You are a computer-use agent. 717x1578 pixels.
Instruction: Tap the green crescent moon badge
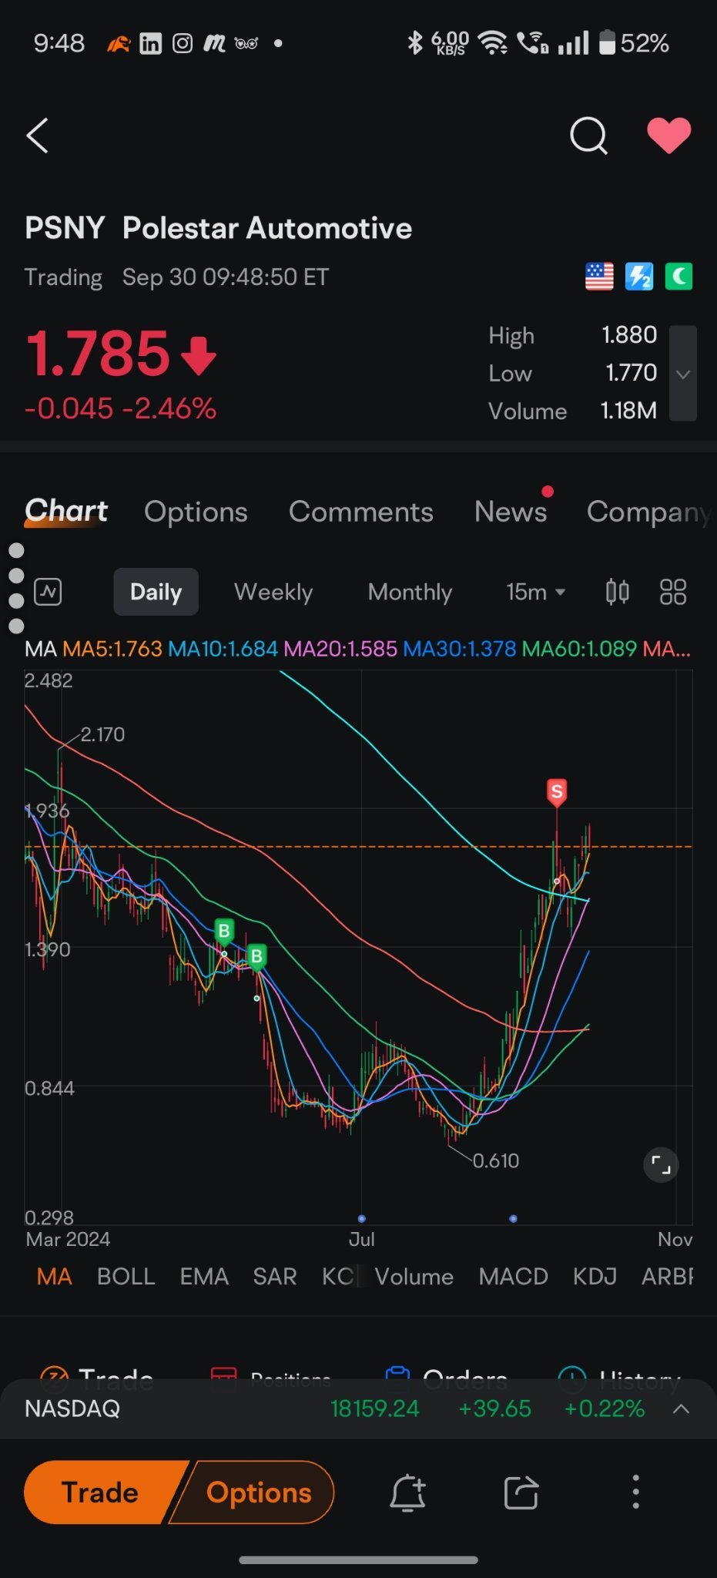click(x=678, y=276)
